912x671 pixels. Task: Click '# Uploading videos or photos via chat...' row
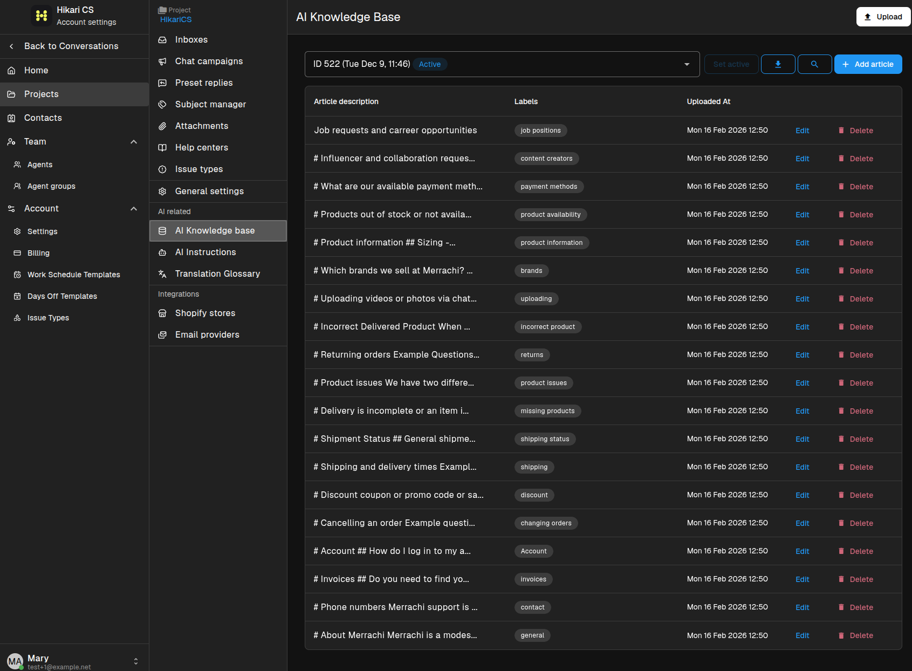click(603, 299)
